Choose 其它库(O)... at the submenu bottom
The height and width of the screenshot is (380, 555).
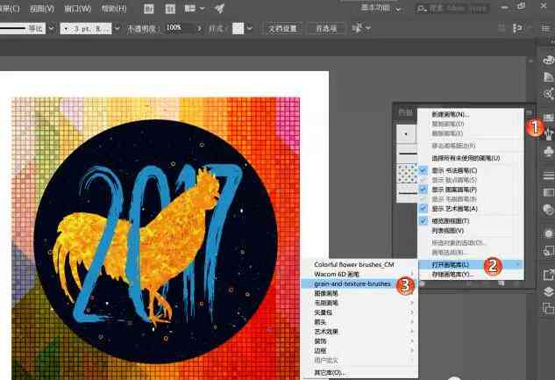coord(359,373)
